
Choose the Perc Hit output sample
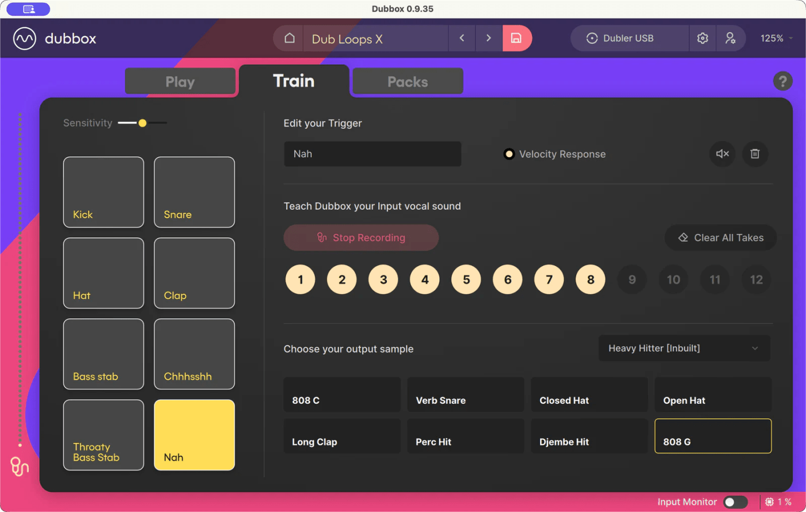[x=466, y=436]
